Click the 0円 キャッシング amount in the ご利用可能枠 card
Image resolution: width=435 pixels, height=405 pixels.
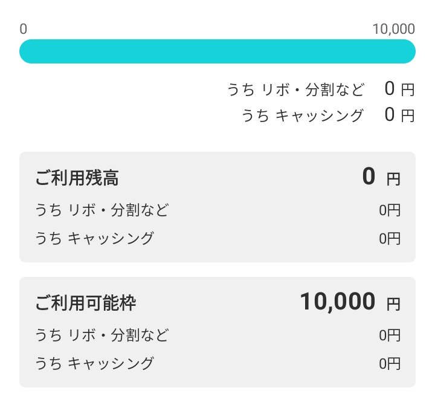(390, 364)
